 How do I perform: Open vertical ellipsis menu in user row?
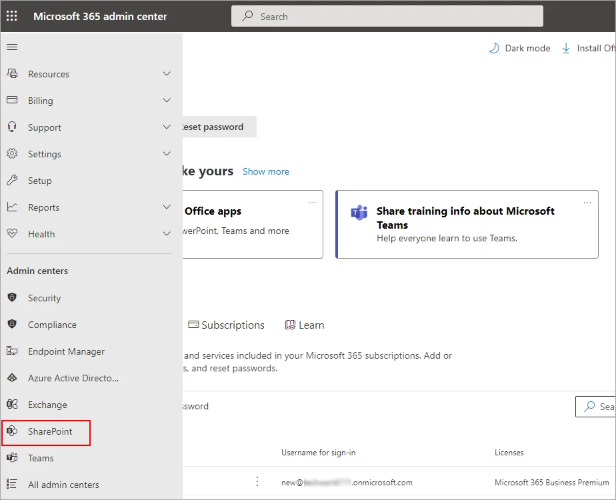[x=257, y=481]
